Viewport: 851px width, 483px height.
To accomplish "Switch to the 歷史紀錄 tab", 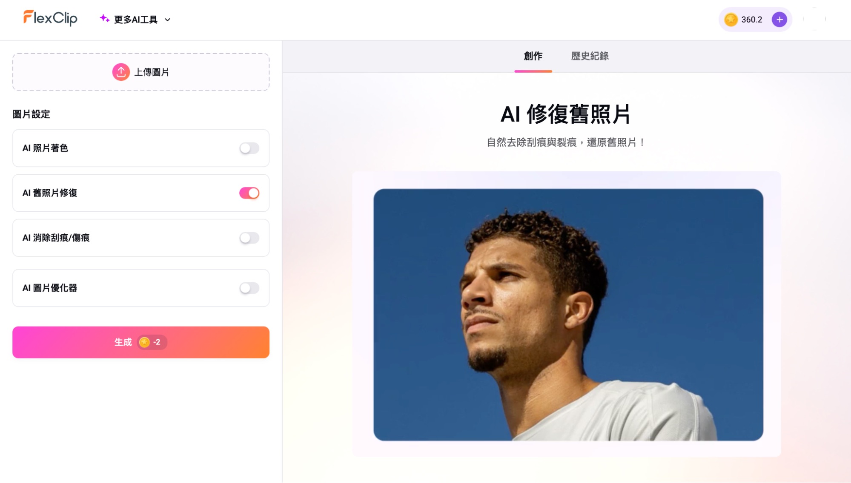I will [x=590, y=56].
